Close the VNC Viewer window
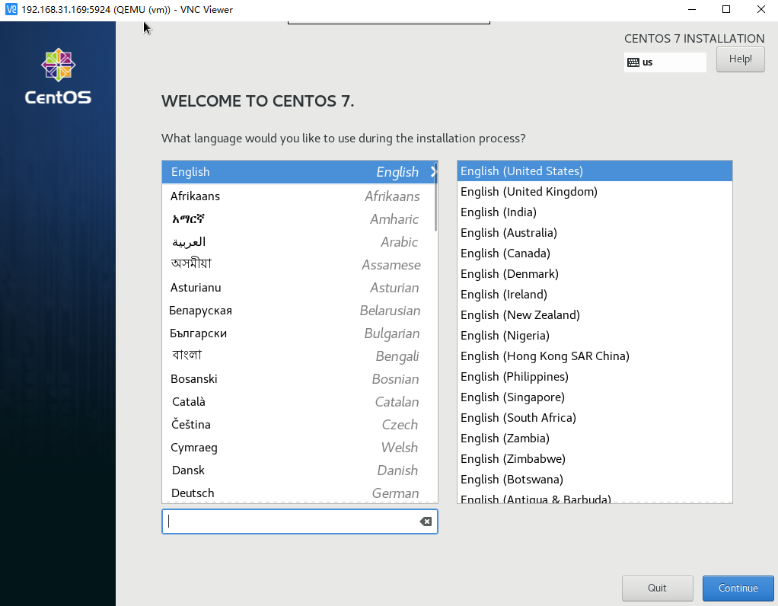The height and width of the screenshot is (606, 778). [760, 9]
